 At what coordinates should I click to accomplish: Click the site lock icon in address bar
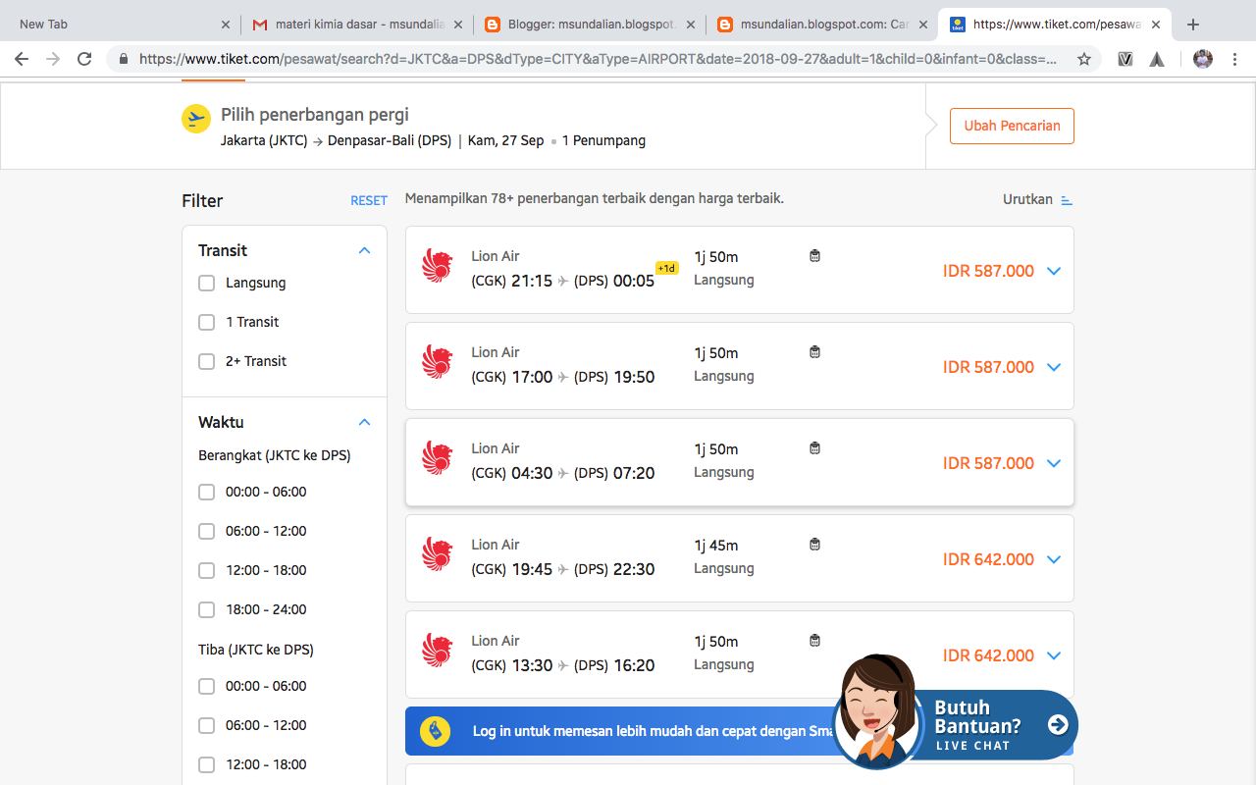click(124, 59)
